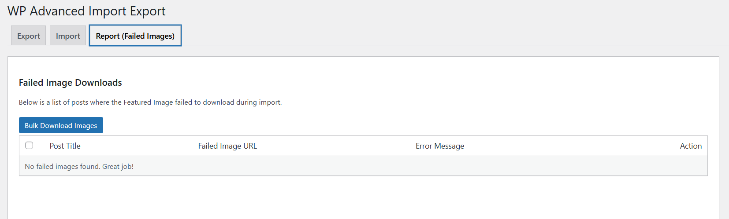Viewport: 729px width, 219px height.
Task: Click the Action column header
Action: [x=690, y=146]
